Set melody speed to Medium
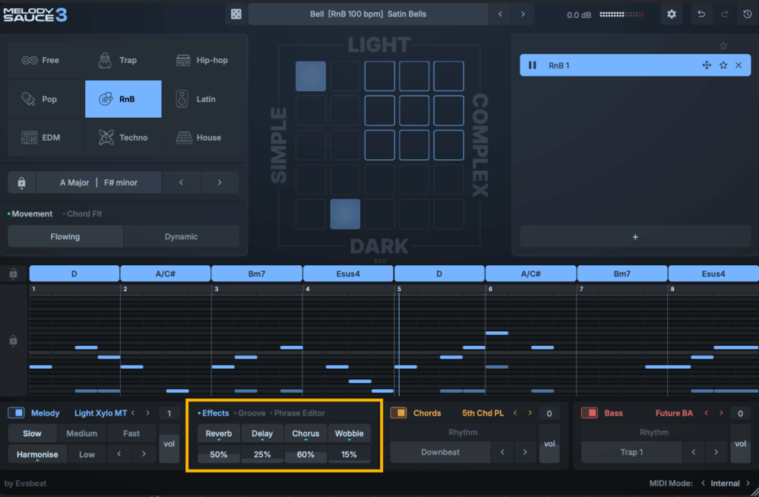 82,433
